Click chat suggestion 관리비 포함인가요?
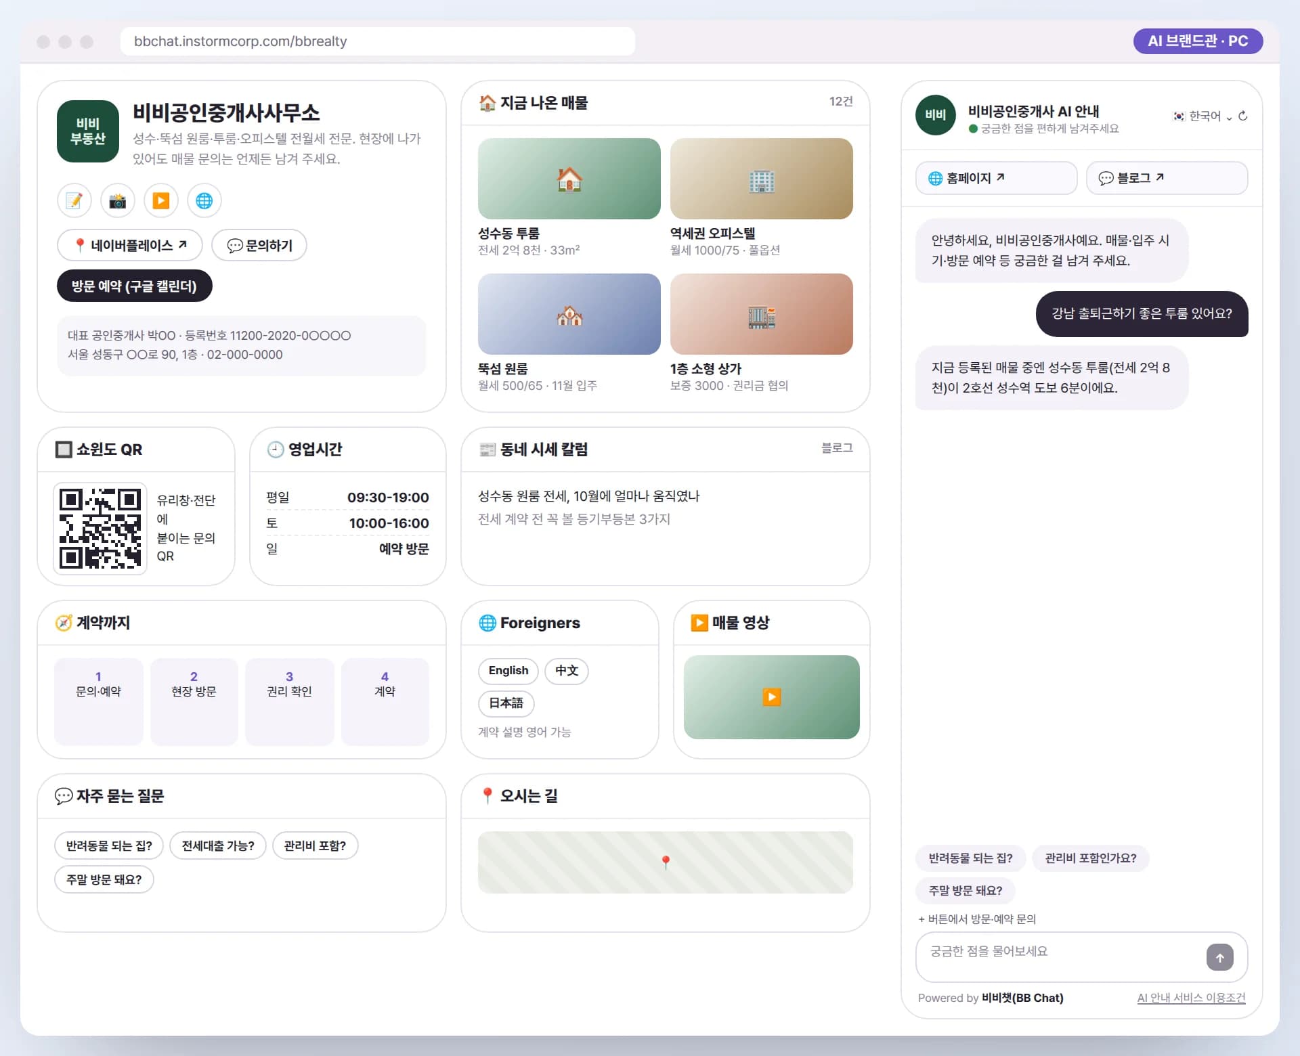Viewport: 1300px width, 1056px height. pyautogui.click(x=1091, y=858)
